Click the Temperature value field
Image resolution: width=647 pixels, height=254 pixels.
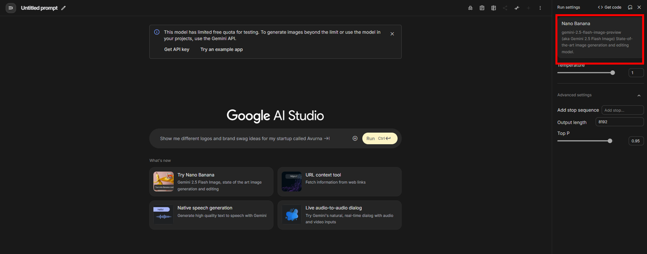pos(636,73)
